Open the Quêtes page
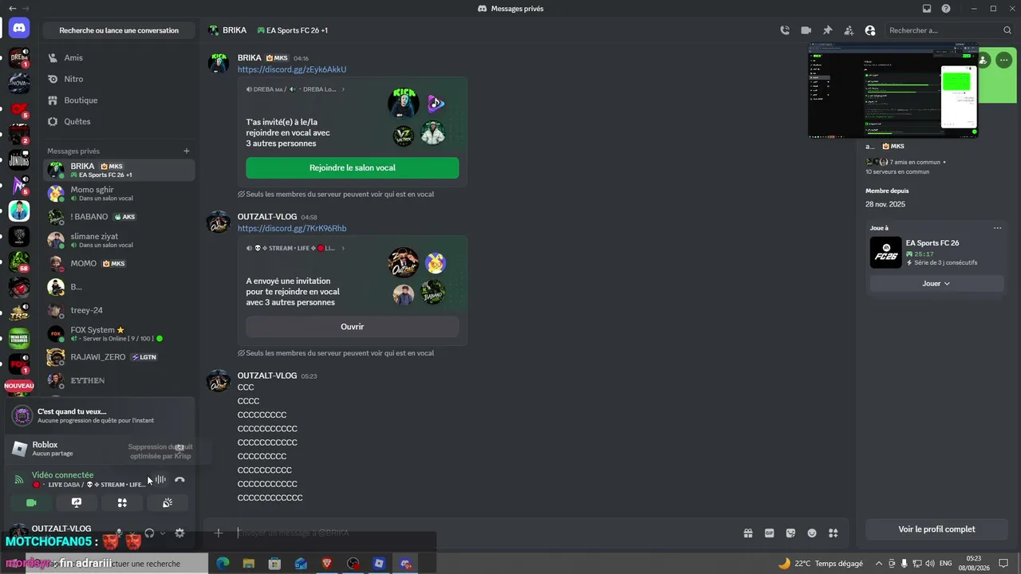Viewport: 1021px width, 574px height. click(119, 121)
